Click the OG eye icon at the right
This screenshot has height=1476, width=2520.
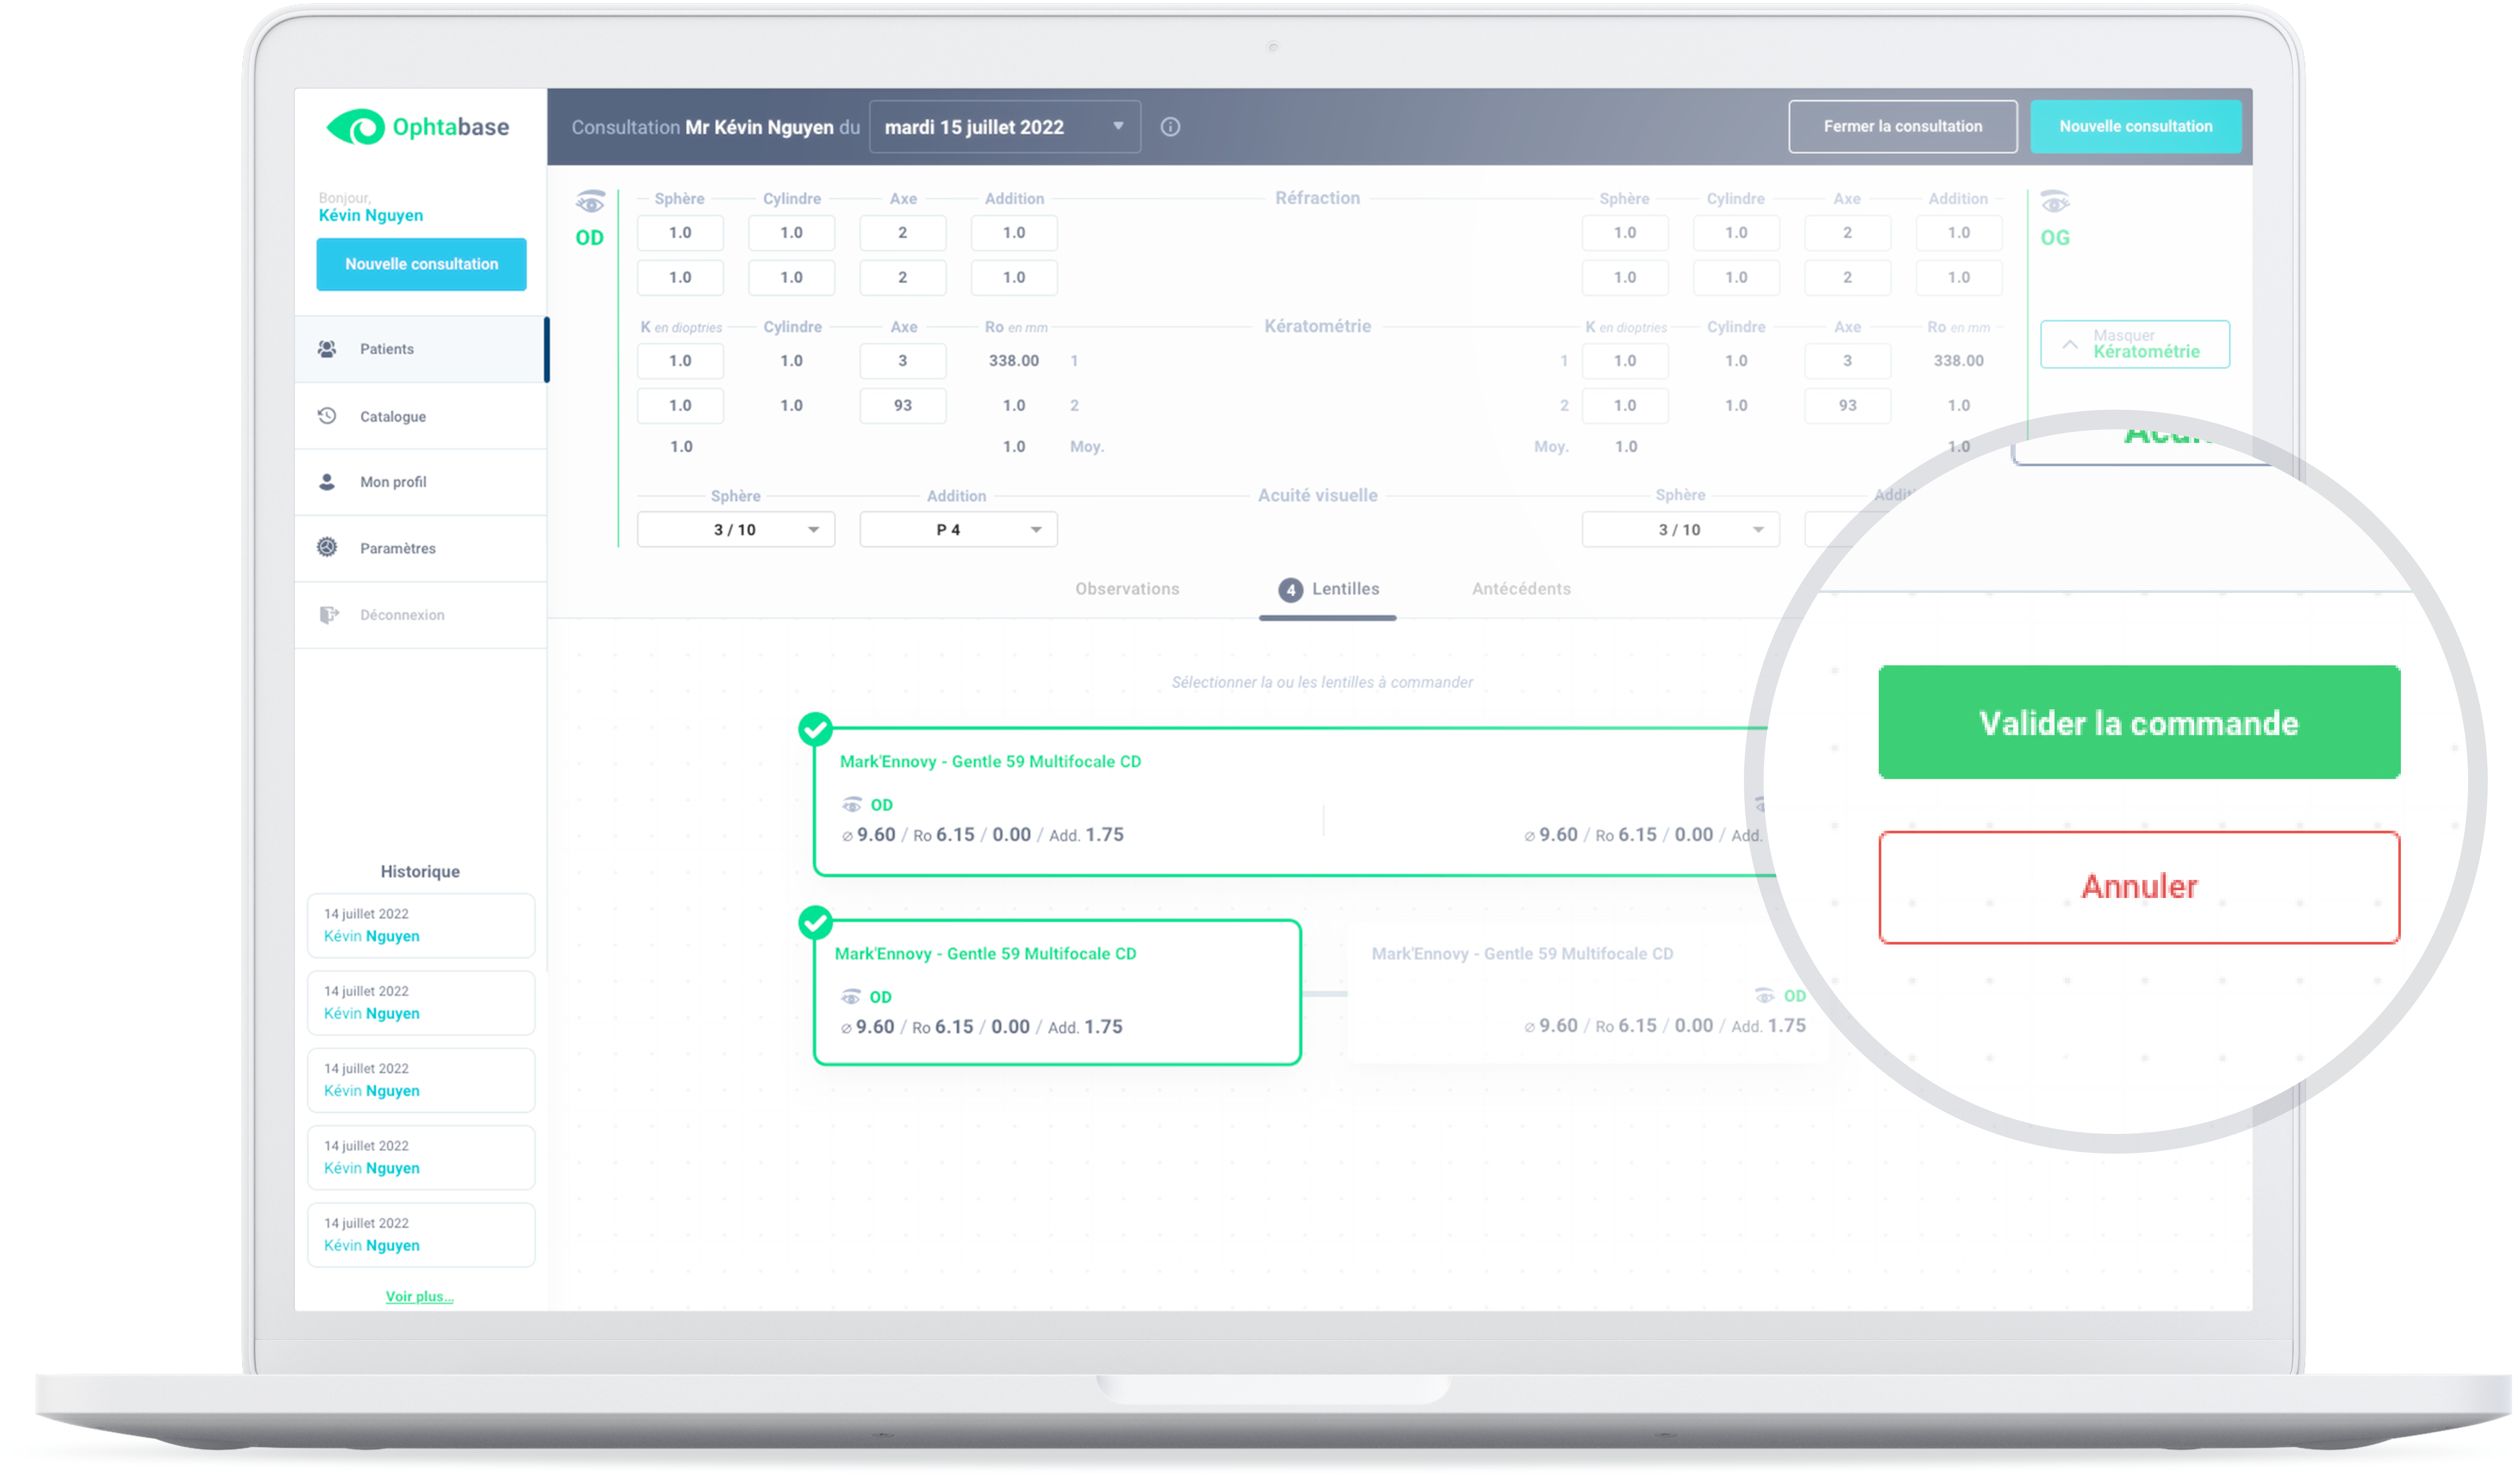(2054, 203)
